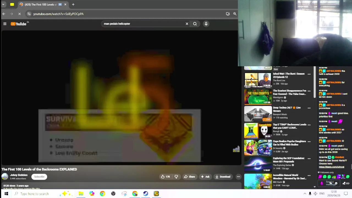Open the install/cast icon in address bar
The height and width of the screenshot is (198, 352).
point(228,14)
